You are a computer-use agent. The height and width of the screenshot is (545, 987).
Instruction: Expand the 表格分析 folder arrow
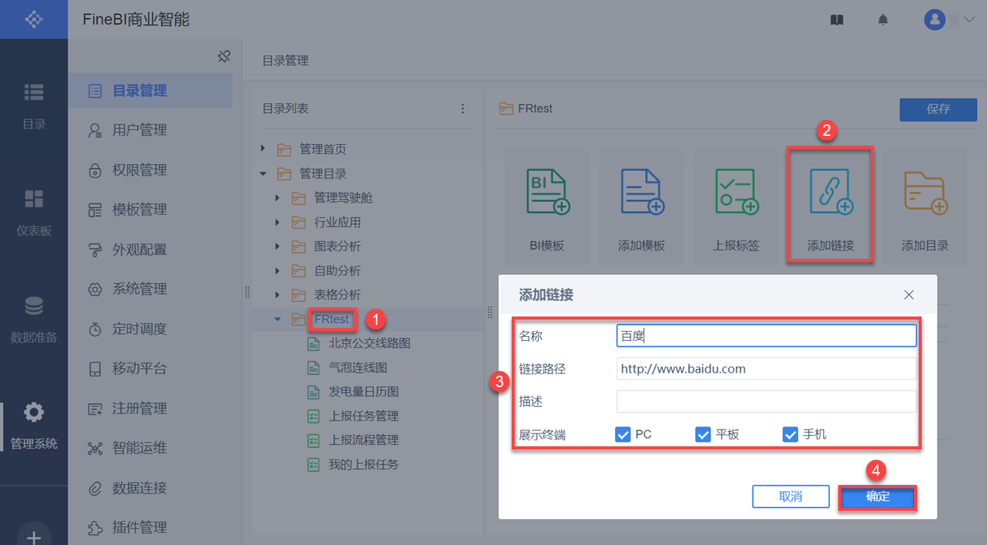point(278,295)
